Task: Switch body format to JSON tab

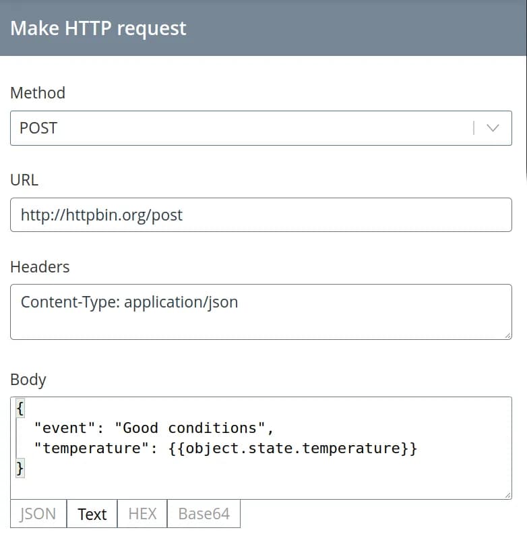Action: [x=38, y=514]
